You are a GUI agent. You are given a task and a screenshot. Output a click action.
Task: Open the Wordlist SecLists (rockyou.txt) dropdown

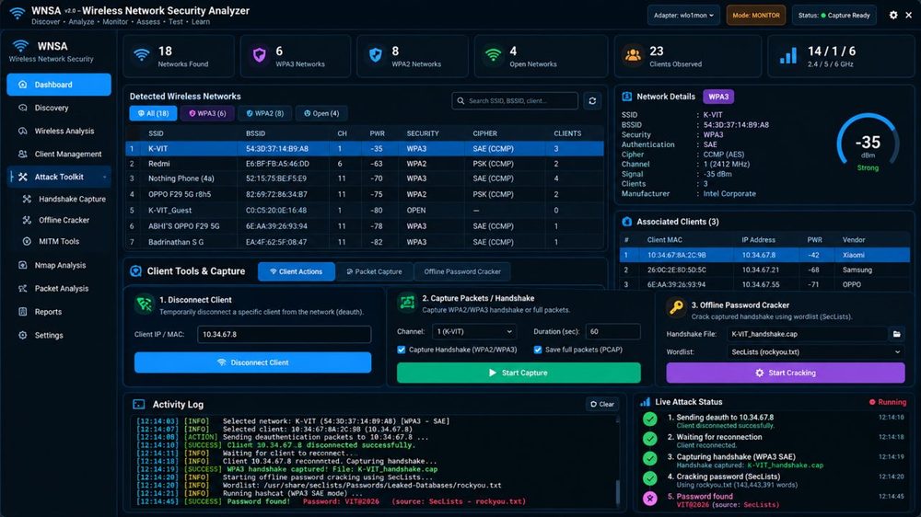coord(816,352)
